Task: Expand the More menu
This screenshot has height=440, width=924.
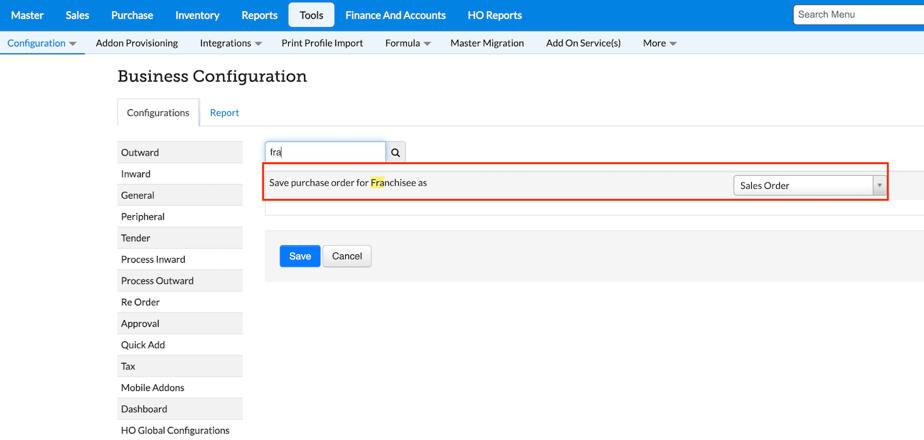Action: point(659,43)
